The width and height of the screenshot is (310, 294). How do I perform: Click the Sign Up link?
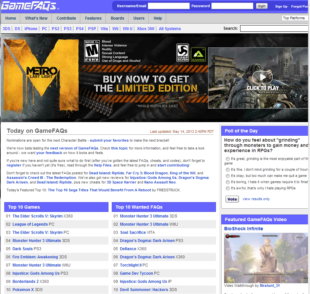(x=281, y=6)
